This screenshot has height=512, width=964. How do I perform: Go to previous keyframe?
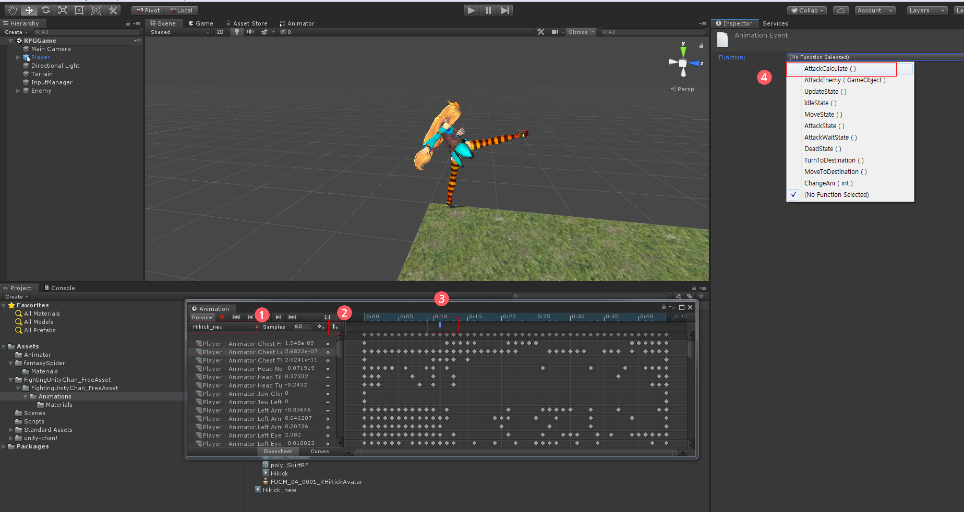pyautogui.click(x=250, y=317)
